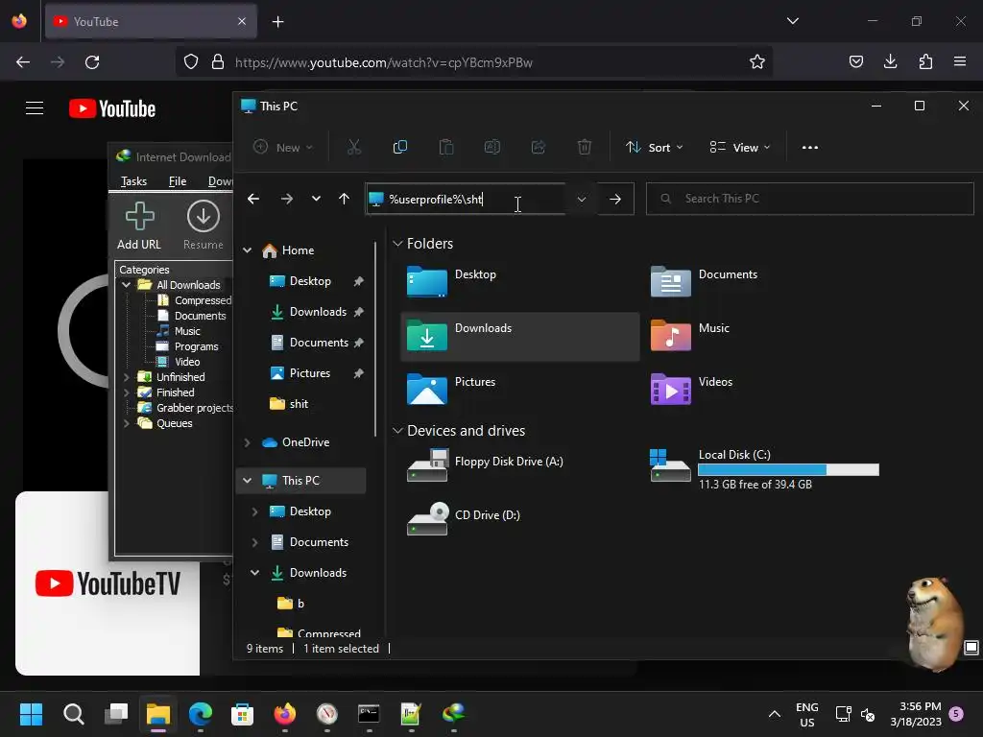Collapse This PC in navigation pane
983x737 pixels.
pyautogui.click(x=247, y=481)
